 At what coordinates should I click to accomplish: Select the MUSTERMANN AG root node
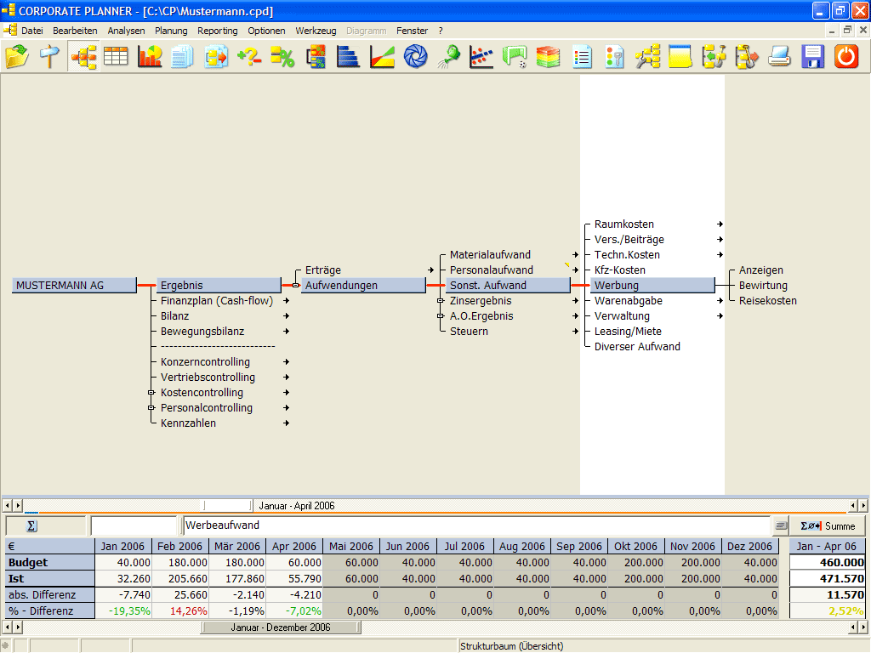[x=75, y=286]
